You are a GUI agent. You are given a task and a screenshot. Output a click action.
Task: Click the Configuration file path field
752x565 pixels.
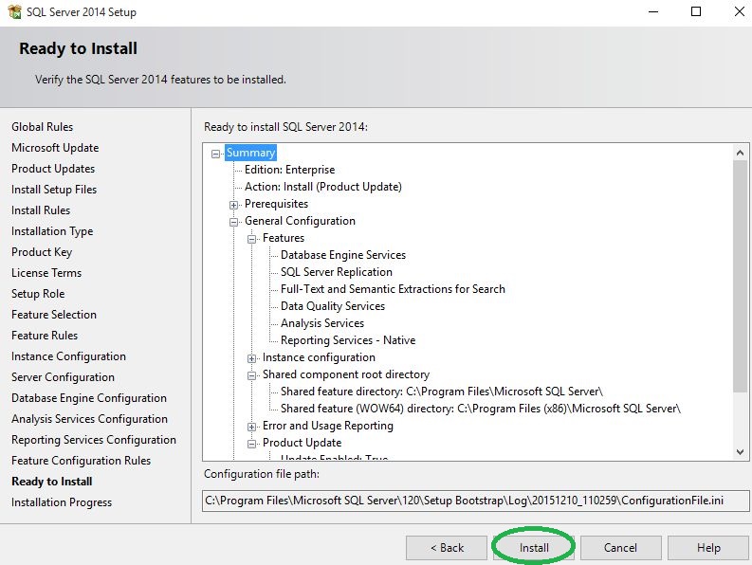pyautogui.click(x=475, y=501)
